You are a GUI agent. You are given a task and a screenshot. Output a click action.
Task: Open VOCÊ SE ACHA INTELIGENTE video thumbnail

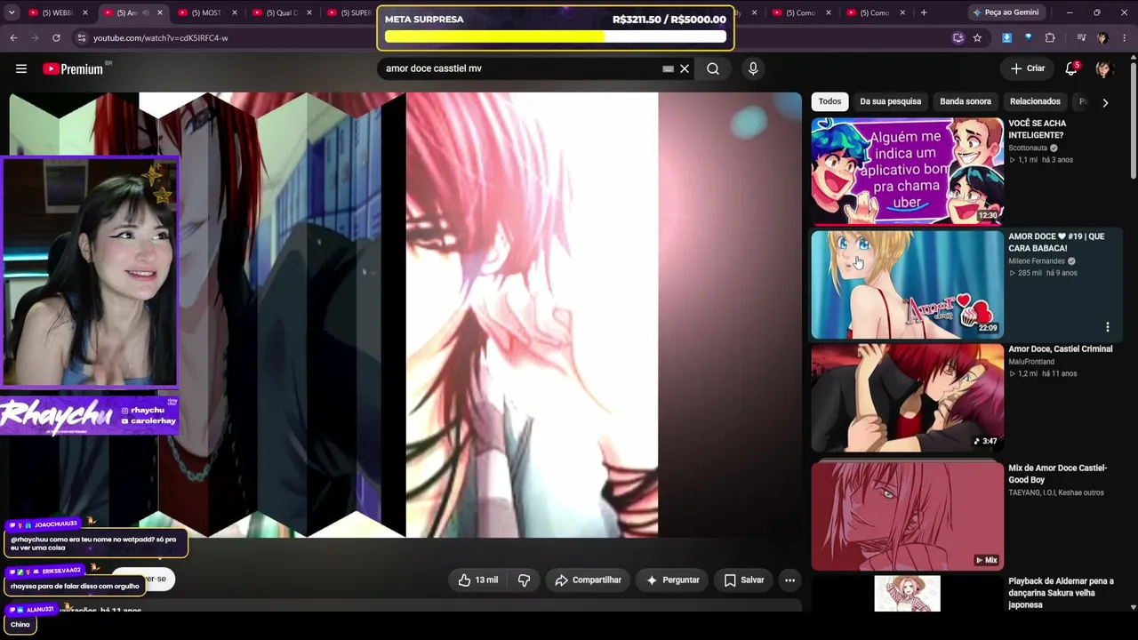(907, 171)
